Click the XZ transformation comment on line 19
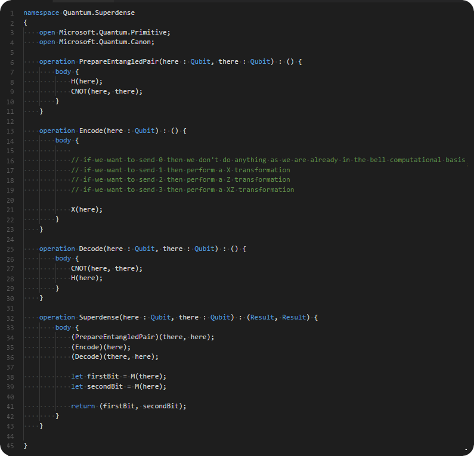Image resolution: width=474 pixels, height=456 pixels. (182, 190)
